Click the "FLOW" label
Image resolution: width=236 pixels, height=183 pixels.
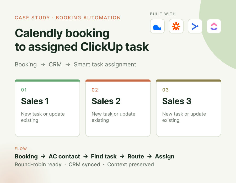tap(21, 149)
